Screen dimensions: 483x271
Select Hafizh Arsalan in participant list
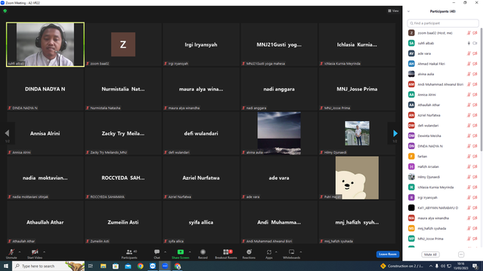point(443,166)
